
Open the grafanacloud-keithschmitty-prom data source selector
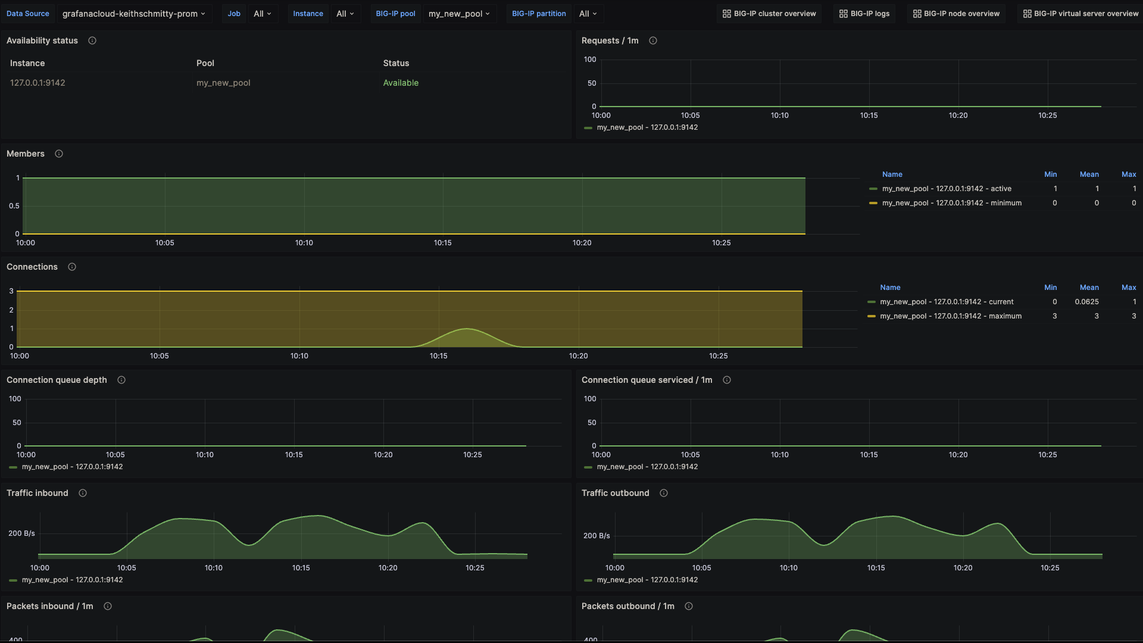tap(134, 13)
